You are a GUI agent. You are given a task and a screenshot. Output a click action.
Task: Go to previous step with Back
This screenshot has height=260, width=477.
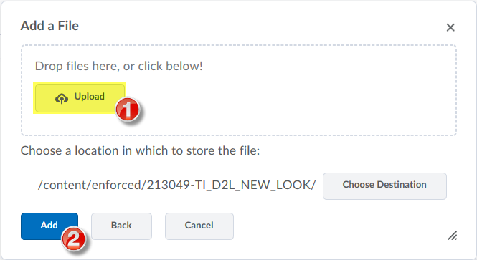click(x=121, y=226)
